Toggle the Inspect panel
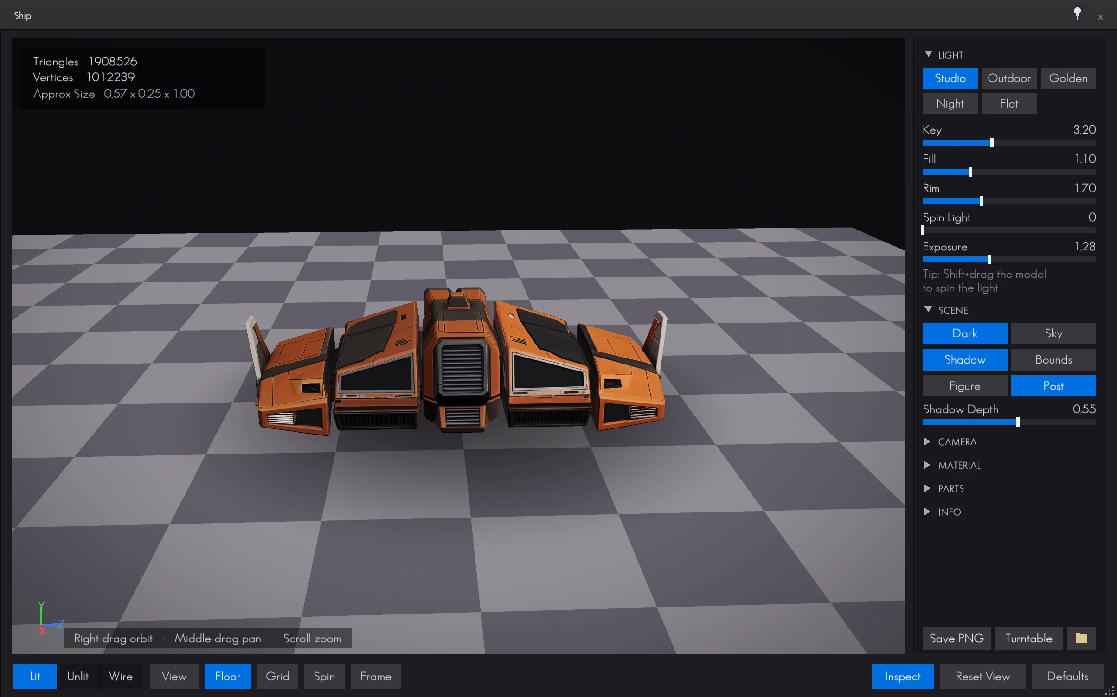 coord(903,676)
